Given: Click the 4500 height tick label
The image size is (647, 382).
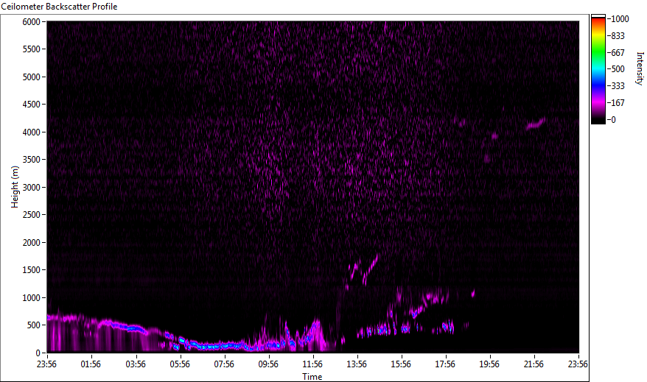Looking at the screenshot, I should tap(32, 105).
